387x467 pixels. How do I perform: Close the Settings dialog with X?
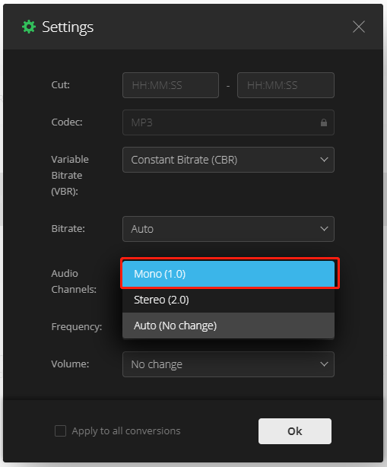pos(358,27)
